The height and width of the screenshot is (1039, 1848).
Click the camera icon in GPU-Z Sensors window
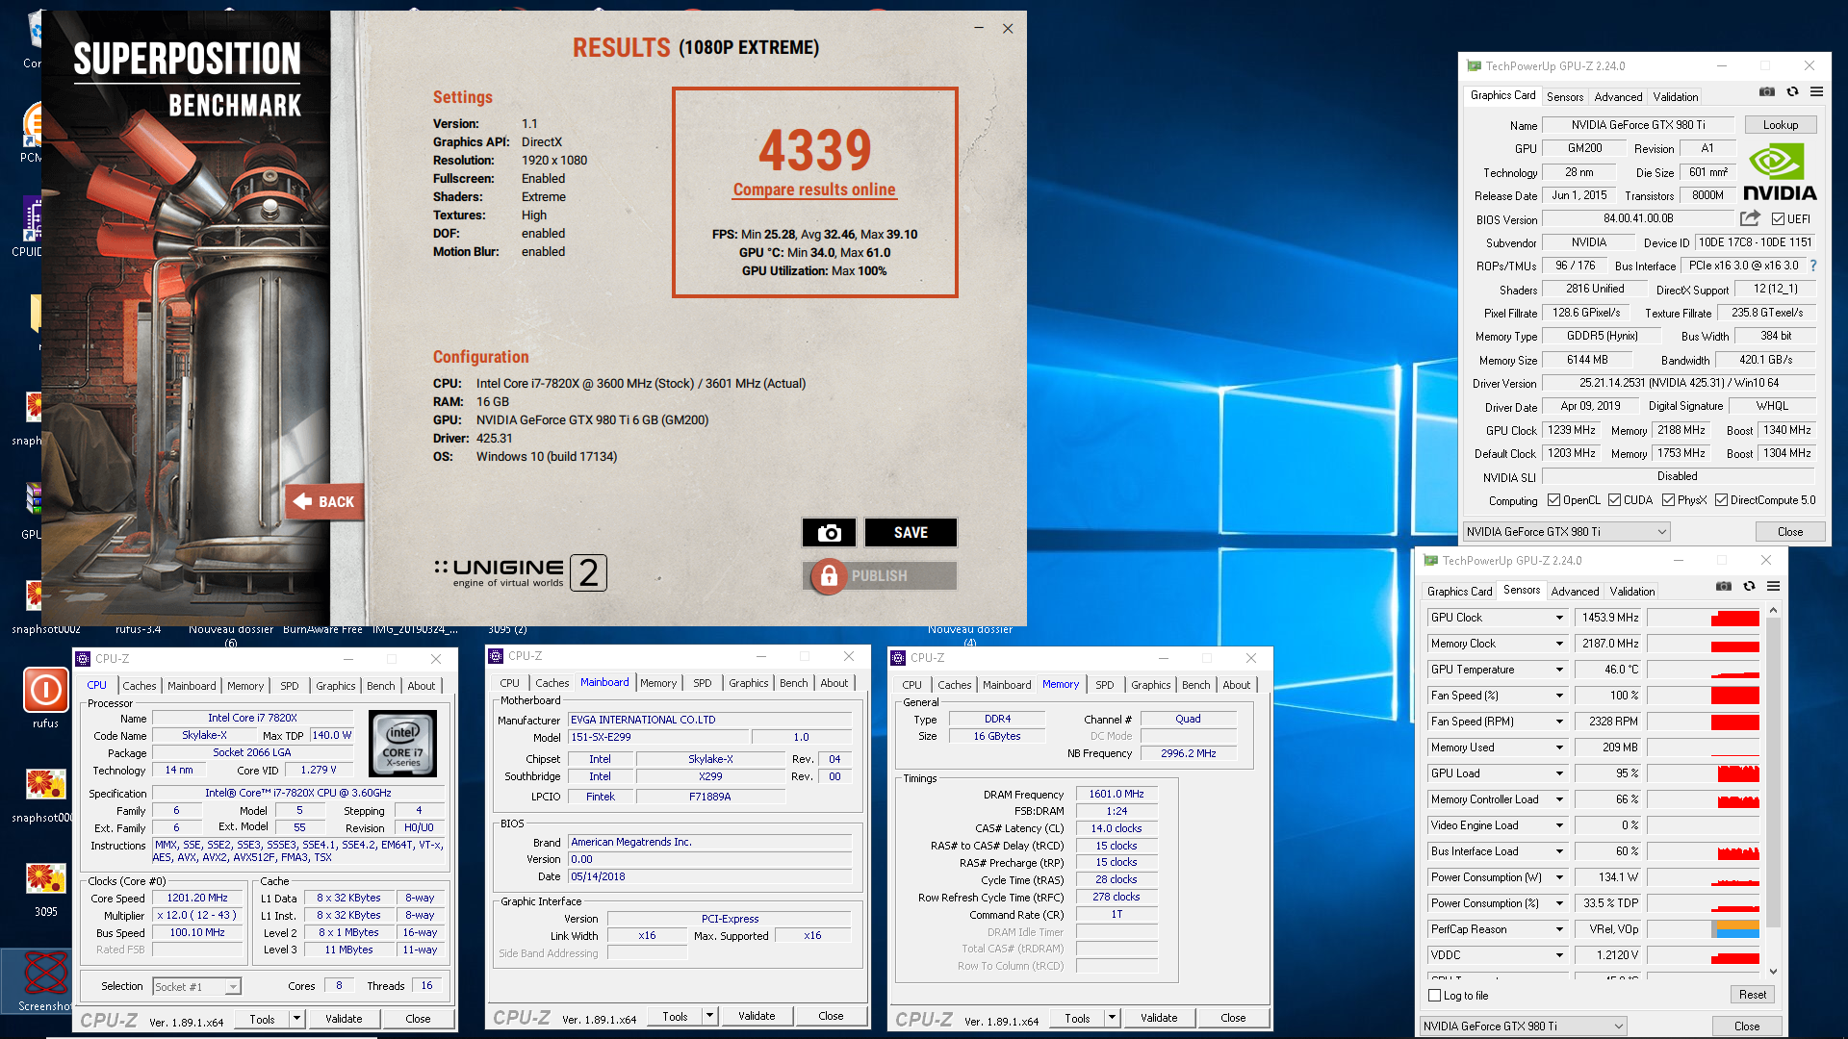click(x=1724, y=587)
